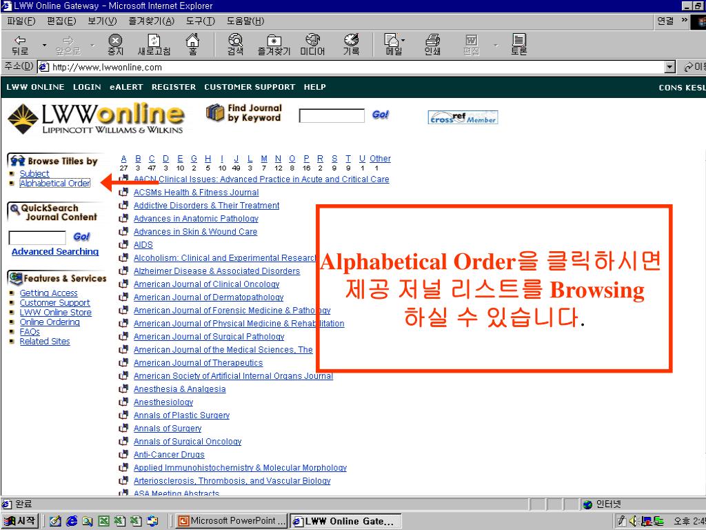Click the Subject browse link

[34, 173]
